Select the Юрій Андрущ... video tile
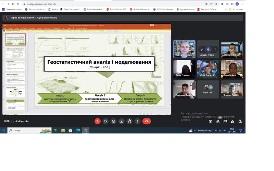This screenshot has width=274, height=171. pos(208,69)
